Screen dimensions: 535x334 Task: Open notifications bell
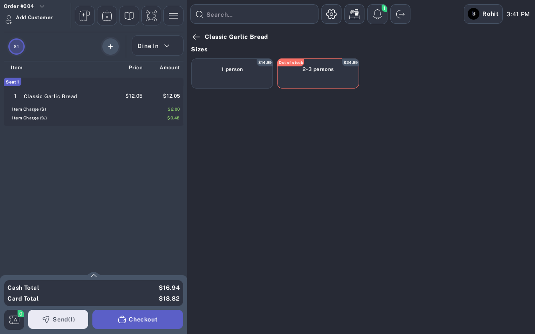(377, 14)
